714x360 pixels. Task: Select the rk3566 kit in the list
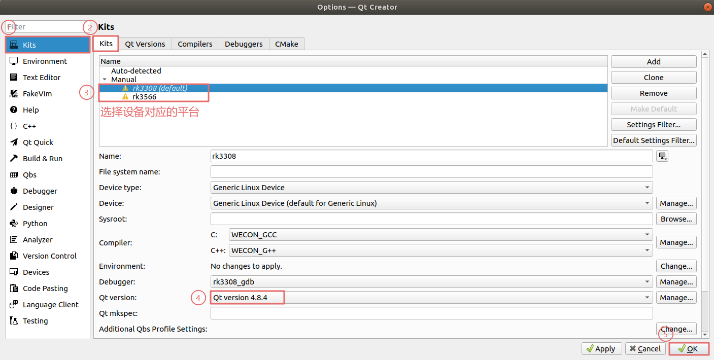tap(144, 96)
